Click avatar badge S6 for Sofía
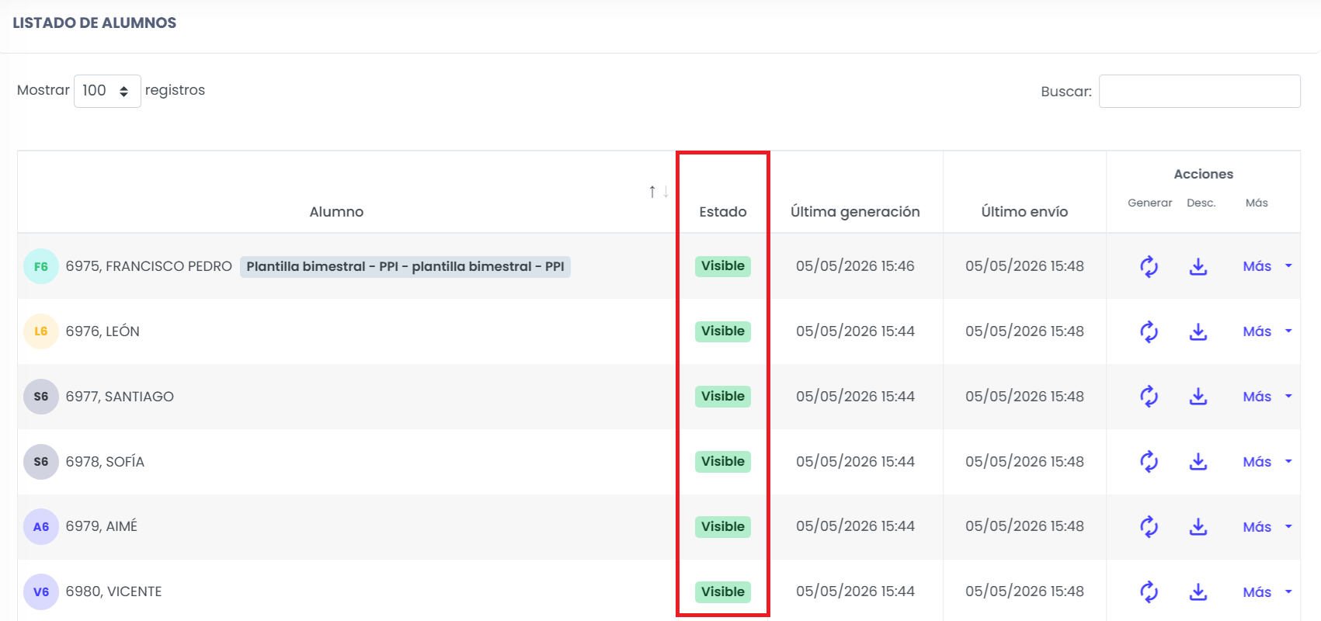 (x=41, y=462)
